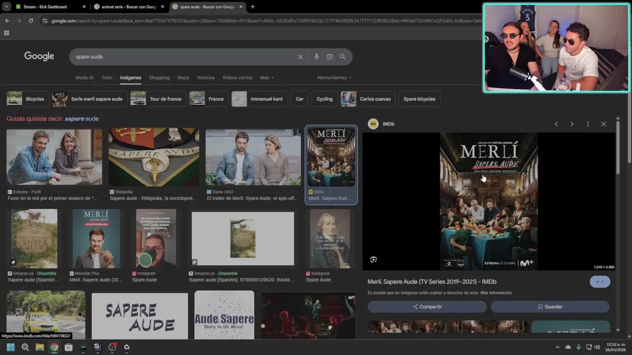Close the Kick Dashboard tab
This screenshot has height=355, width=632.
pos(84,7)
